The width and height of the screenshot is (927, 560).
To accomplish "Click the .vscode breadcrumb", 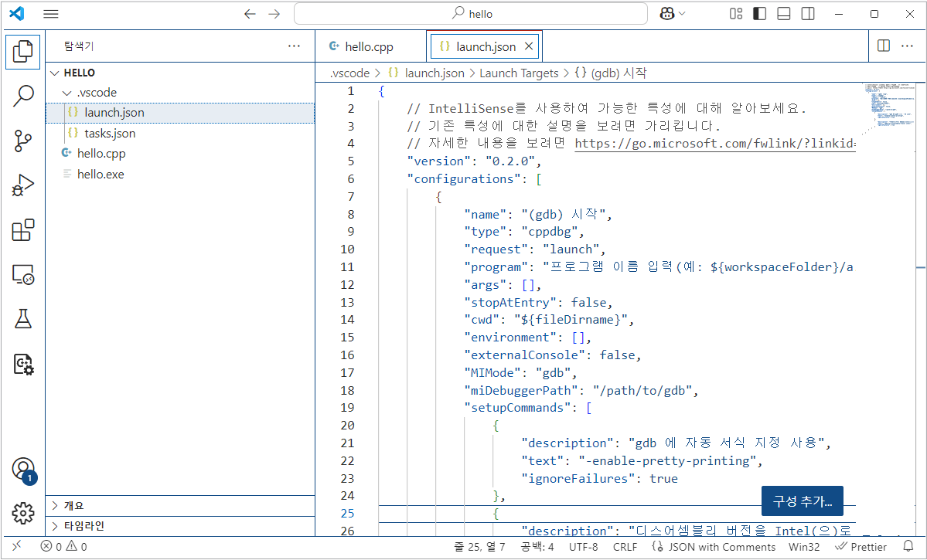I will tap(349, 73).
